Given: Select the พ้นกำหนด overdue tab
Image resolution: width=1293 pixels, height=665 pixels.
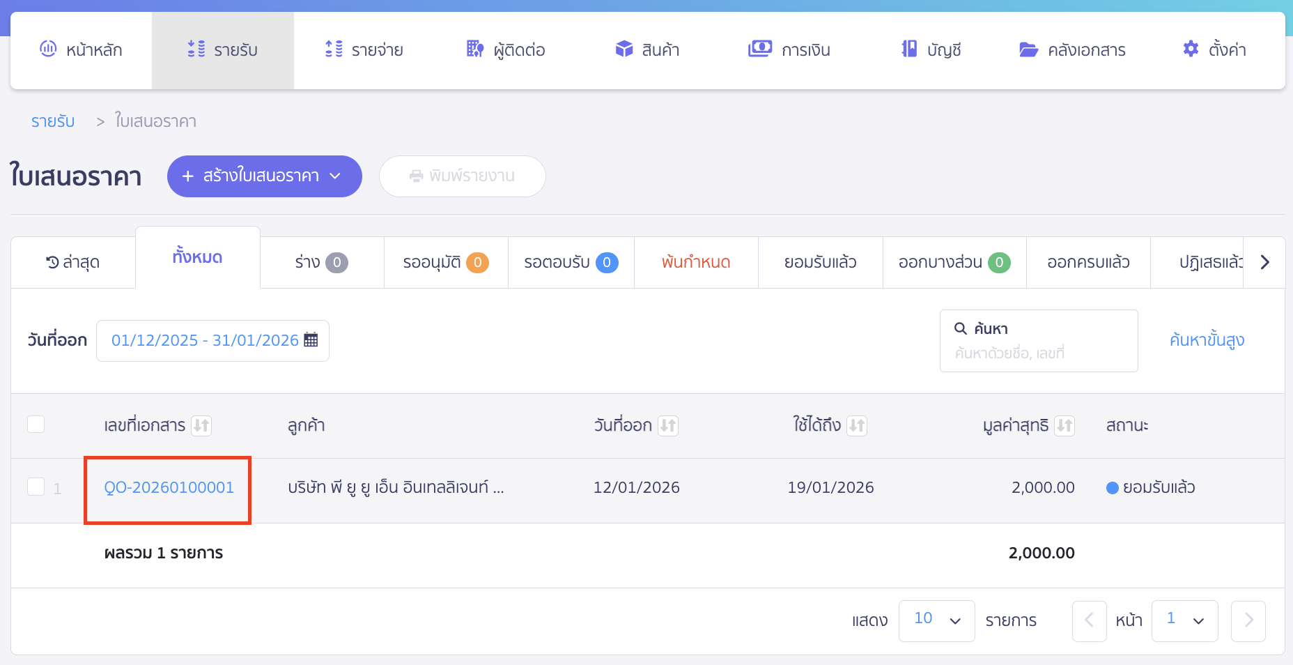Looking at the screenshot, I should [695, 263].
